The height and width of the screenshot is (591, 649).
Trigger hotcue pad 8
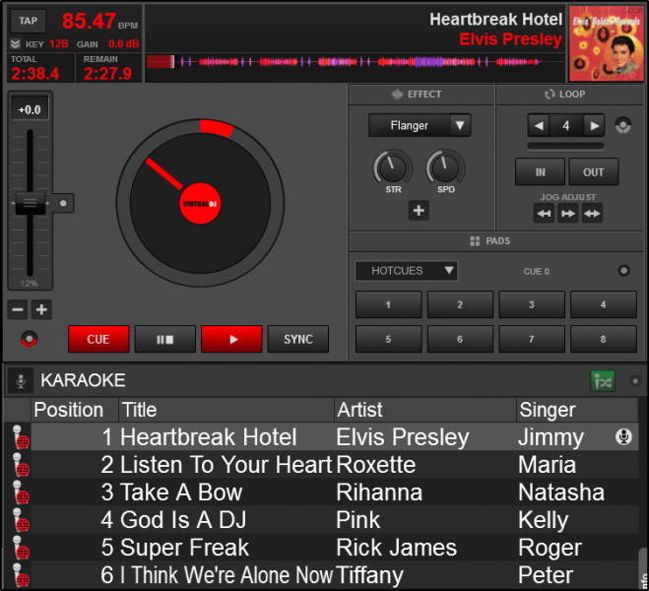[604, 339]
